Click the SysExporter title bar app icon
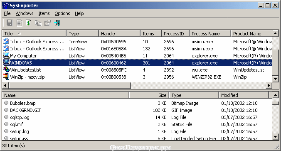Viewport: 281px width, 151px height. tap(6, 5)
